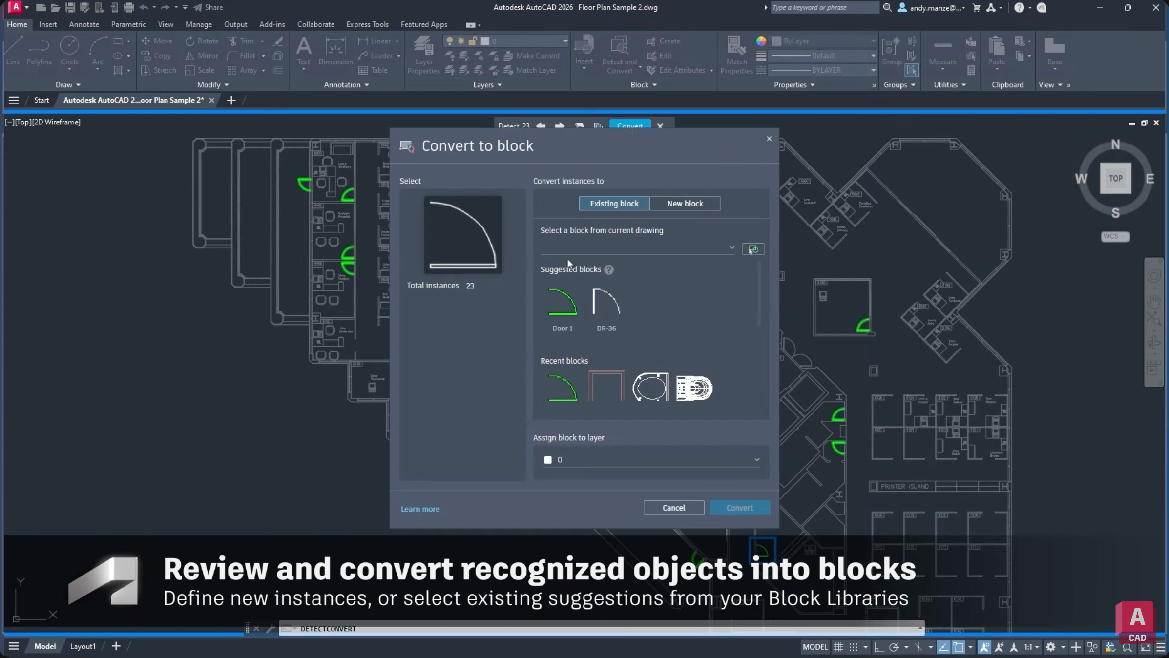This screenshot has width=1169, height=658.
Task: Toggle MODEL space button in status bar
Action: 815,647
